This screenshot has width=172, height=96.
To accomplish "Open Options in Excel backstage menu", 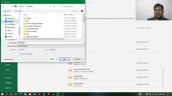I will point(8,88).
